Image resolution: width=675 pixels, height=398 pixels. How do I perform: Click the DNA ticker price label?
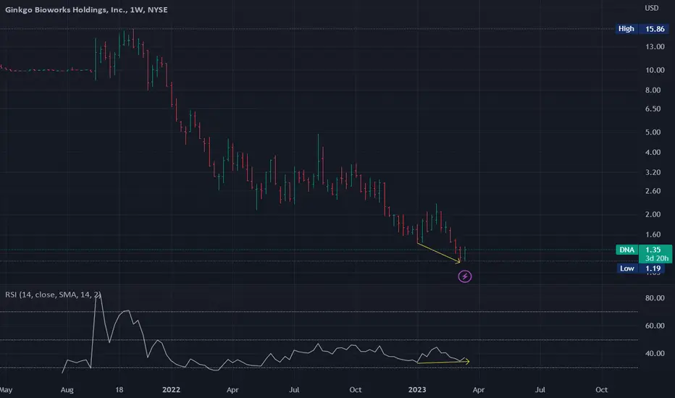626,250
